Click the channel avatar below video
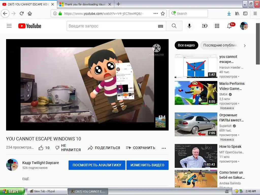 12,165
